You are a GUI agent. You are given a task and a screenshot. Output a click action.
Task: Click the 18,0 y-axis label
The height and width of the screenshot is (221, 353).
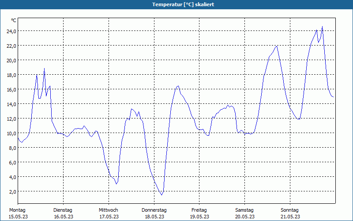[11, 75]
